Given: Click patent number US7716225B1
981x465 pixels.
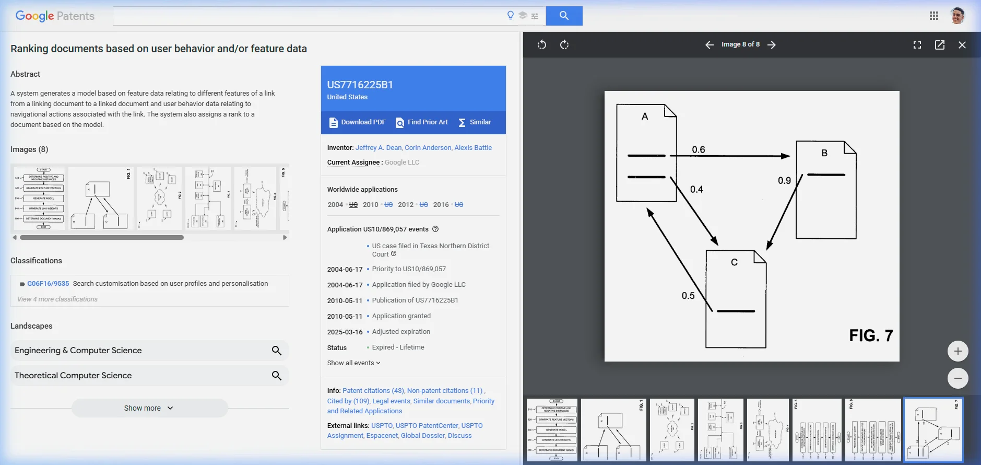Looking at the screenshot, I should point(360,85).
